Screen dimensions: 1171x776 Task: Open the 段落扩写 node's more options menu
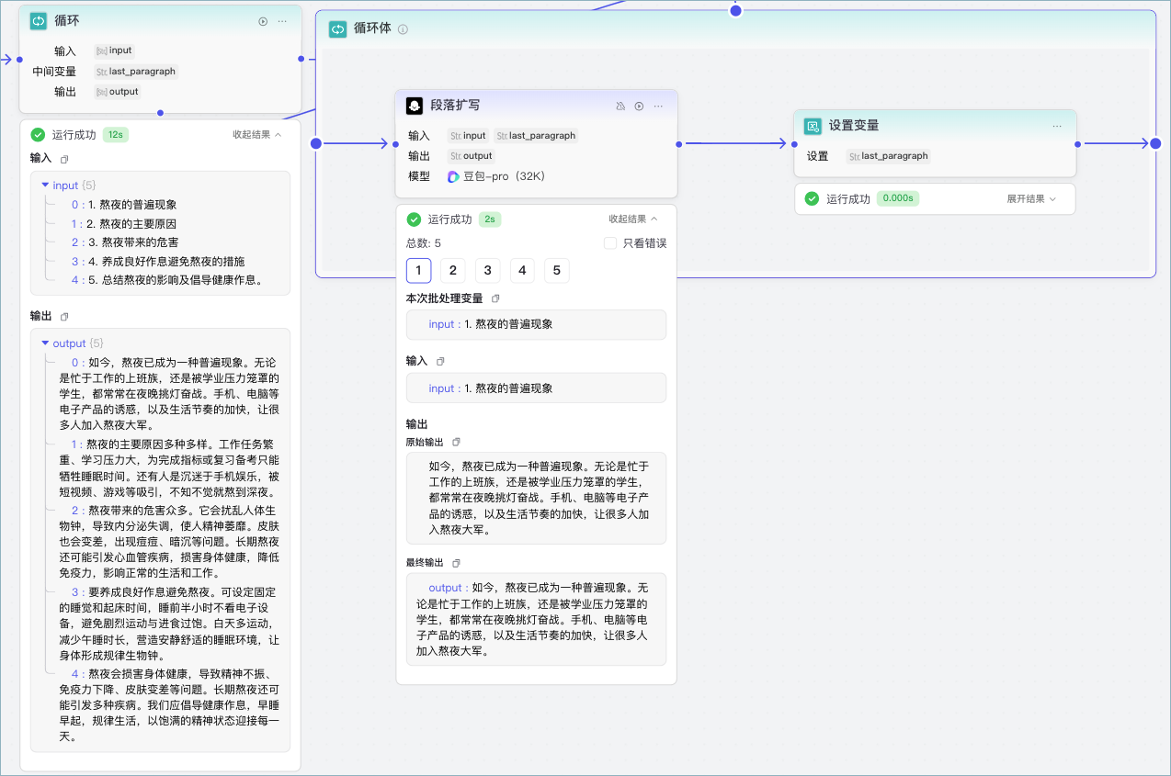pos(658,107)
